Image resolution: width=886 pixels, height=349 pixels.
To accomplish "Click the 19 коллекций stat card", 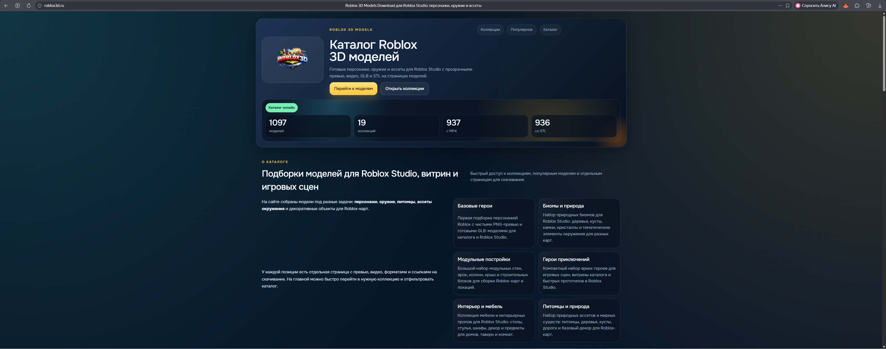I will [397, 126].
